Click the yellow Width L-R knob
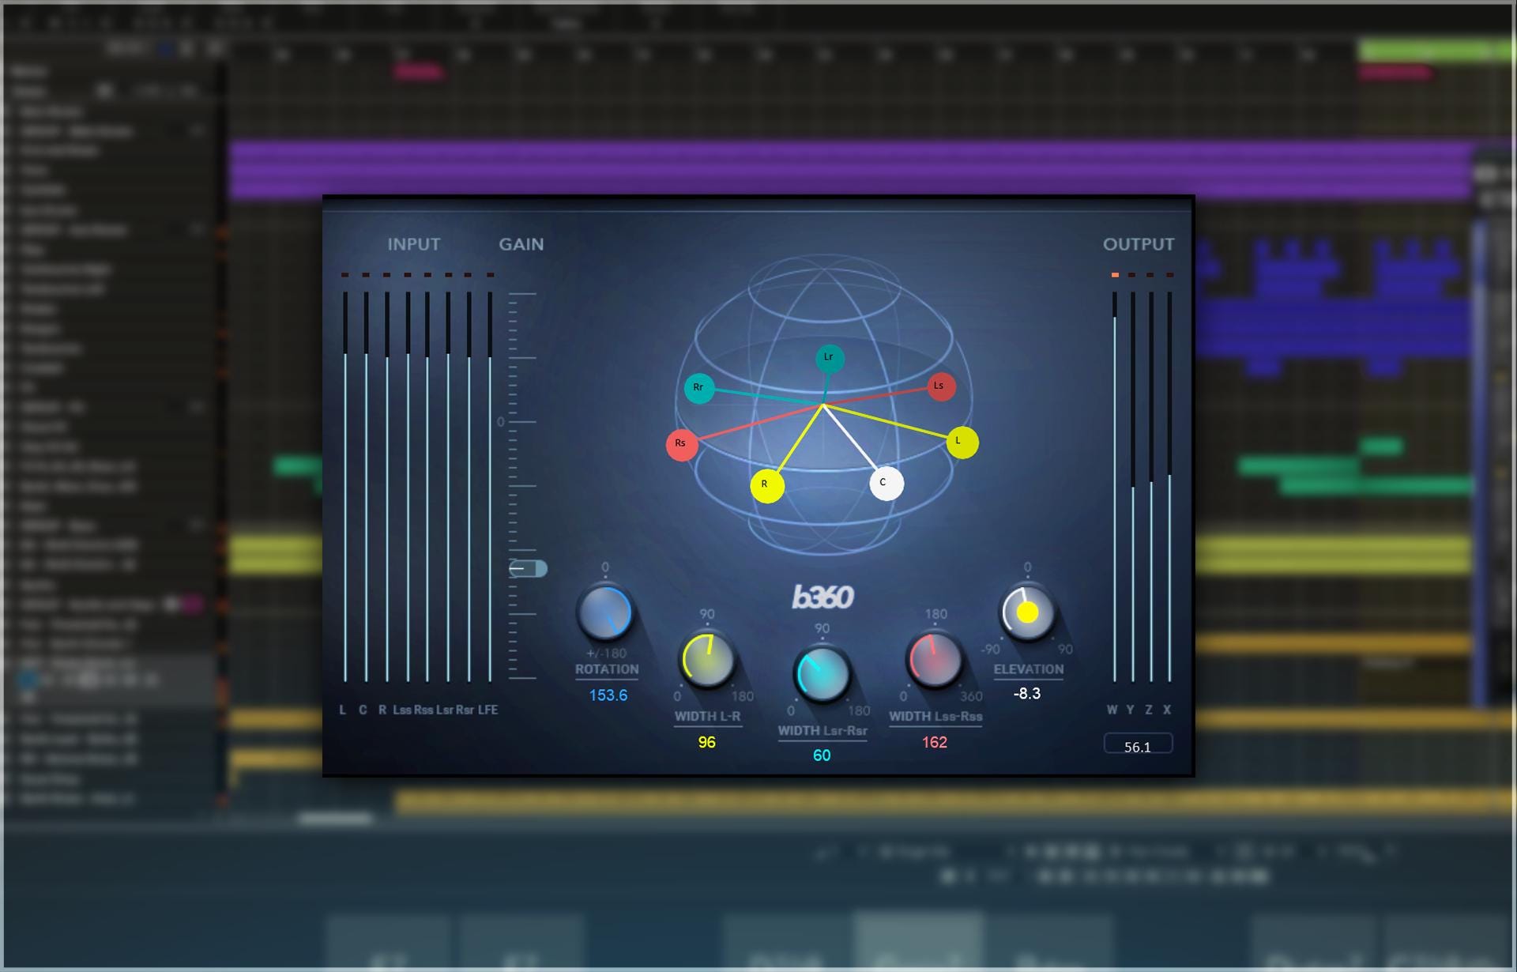Viewport: 1517px width, 972px height. 707,659
